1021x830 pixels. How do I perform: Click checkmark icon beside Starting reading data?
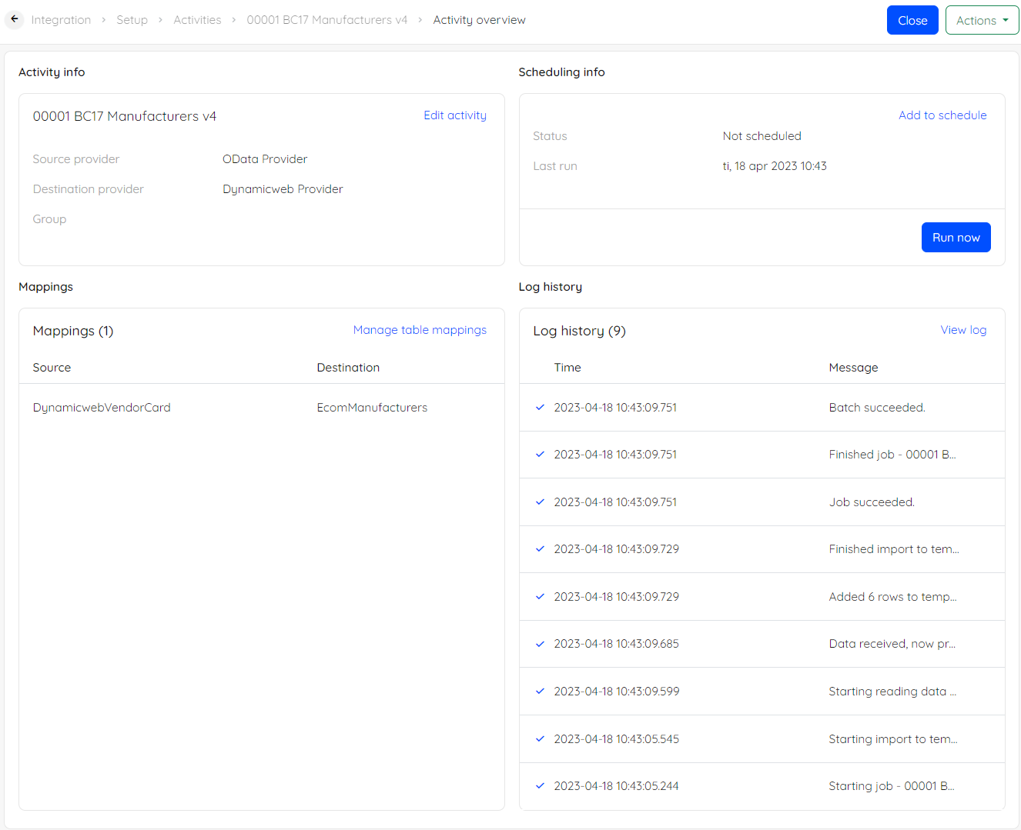540,692
